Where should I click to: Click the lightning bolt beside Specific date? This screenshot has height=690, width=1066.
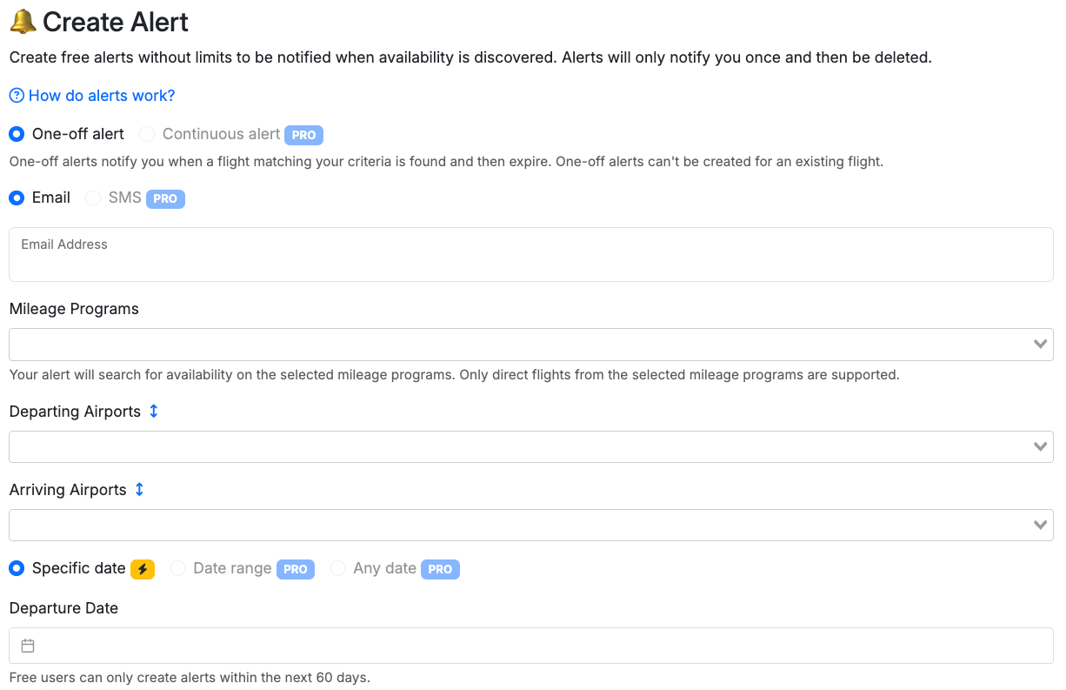tap(144, 568)
